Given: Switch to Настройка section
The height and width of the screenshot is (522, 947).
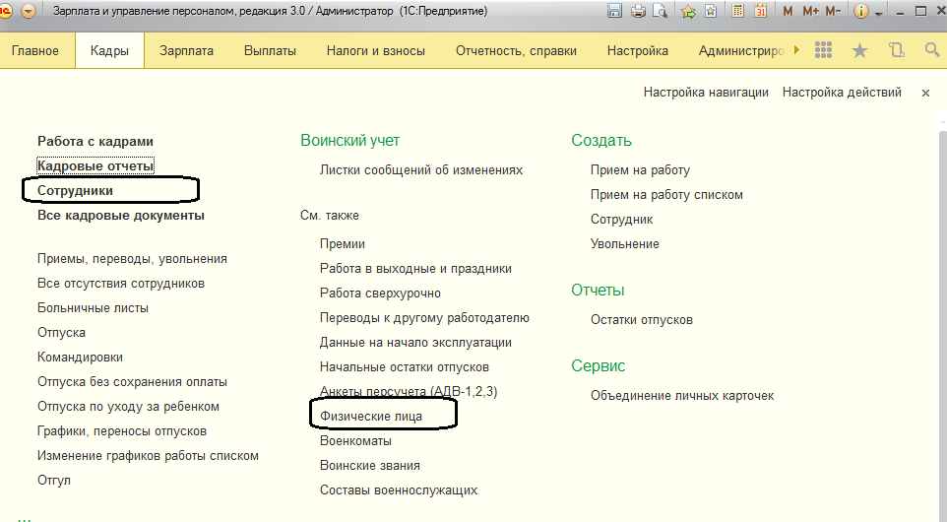Looking at the screenshot, I should coord(637,51).
